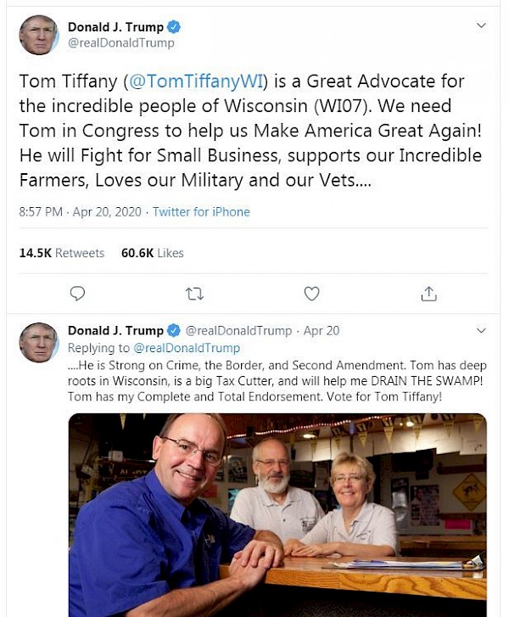View the 14.5K Retweets list
The image size is (509, 617).
tap(61, 253)
